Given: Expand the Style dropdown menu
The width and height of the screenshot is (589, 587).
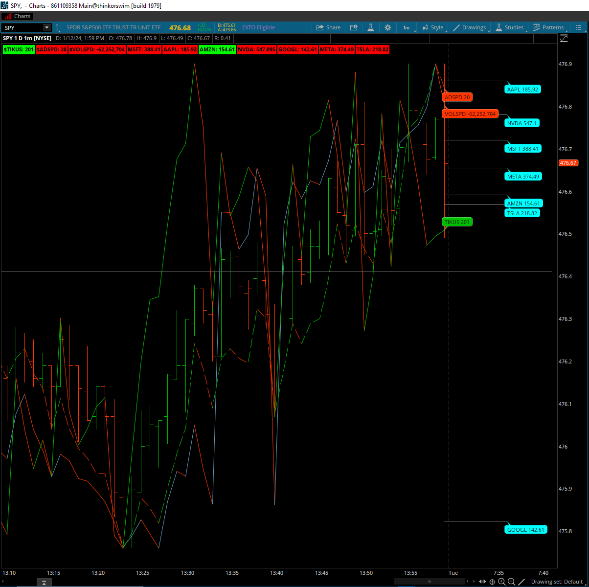Looking at the screenshot, I should coord(432,28).
